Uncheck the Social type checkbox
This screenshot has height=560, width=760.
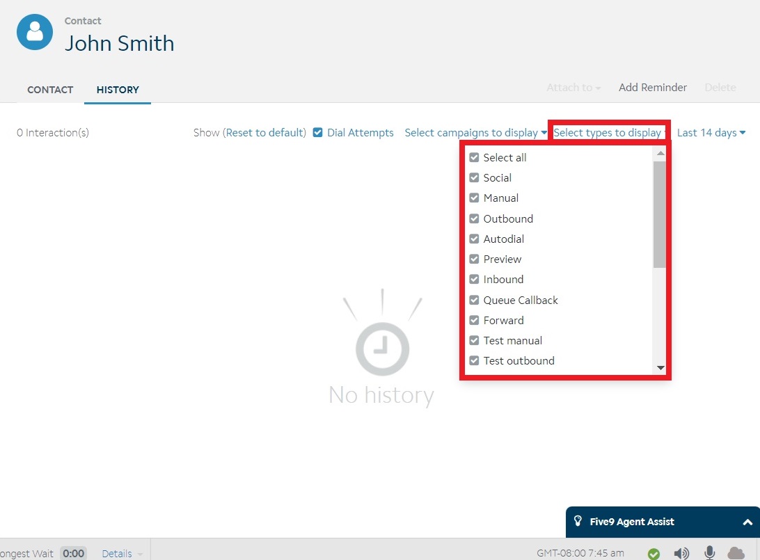click(474, 178)
